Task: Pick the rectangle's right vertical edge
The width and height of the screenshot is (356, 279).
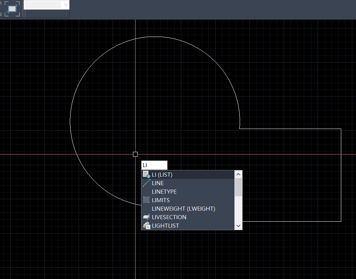Action: pos(340,174)
